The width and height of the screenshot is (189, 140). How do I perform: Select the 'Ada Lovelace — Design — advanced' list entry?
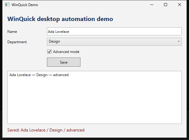39,75
